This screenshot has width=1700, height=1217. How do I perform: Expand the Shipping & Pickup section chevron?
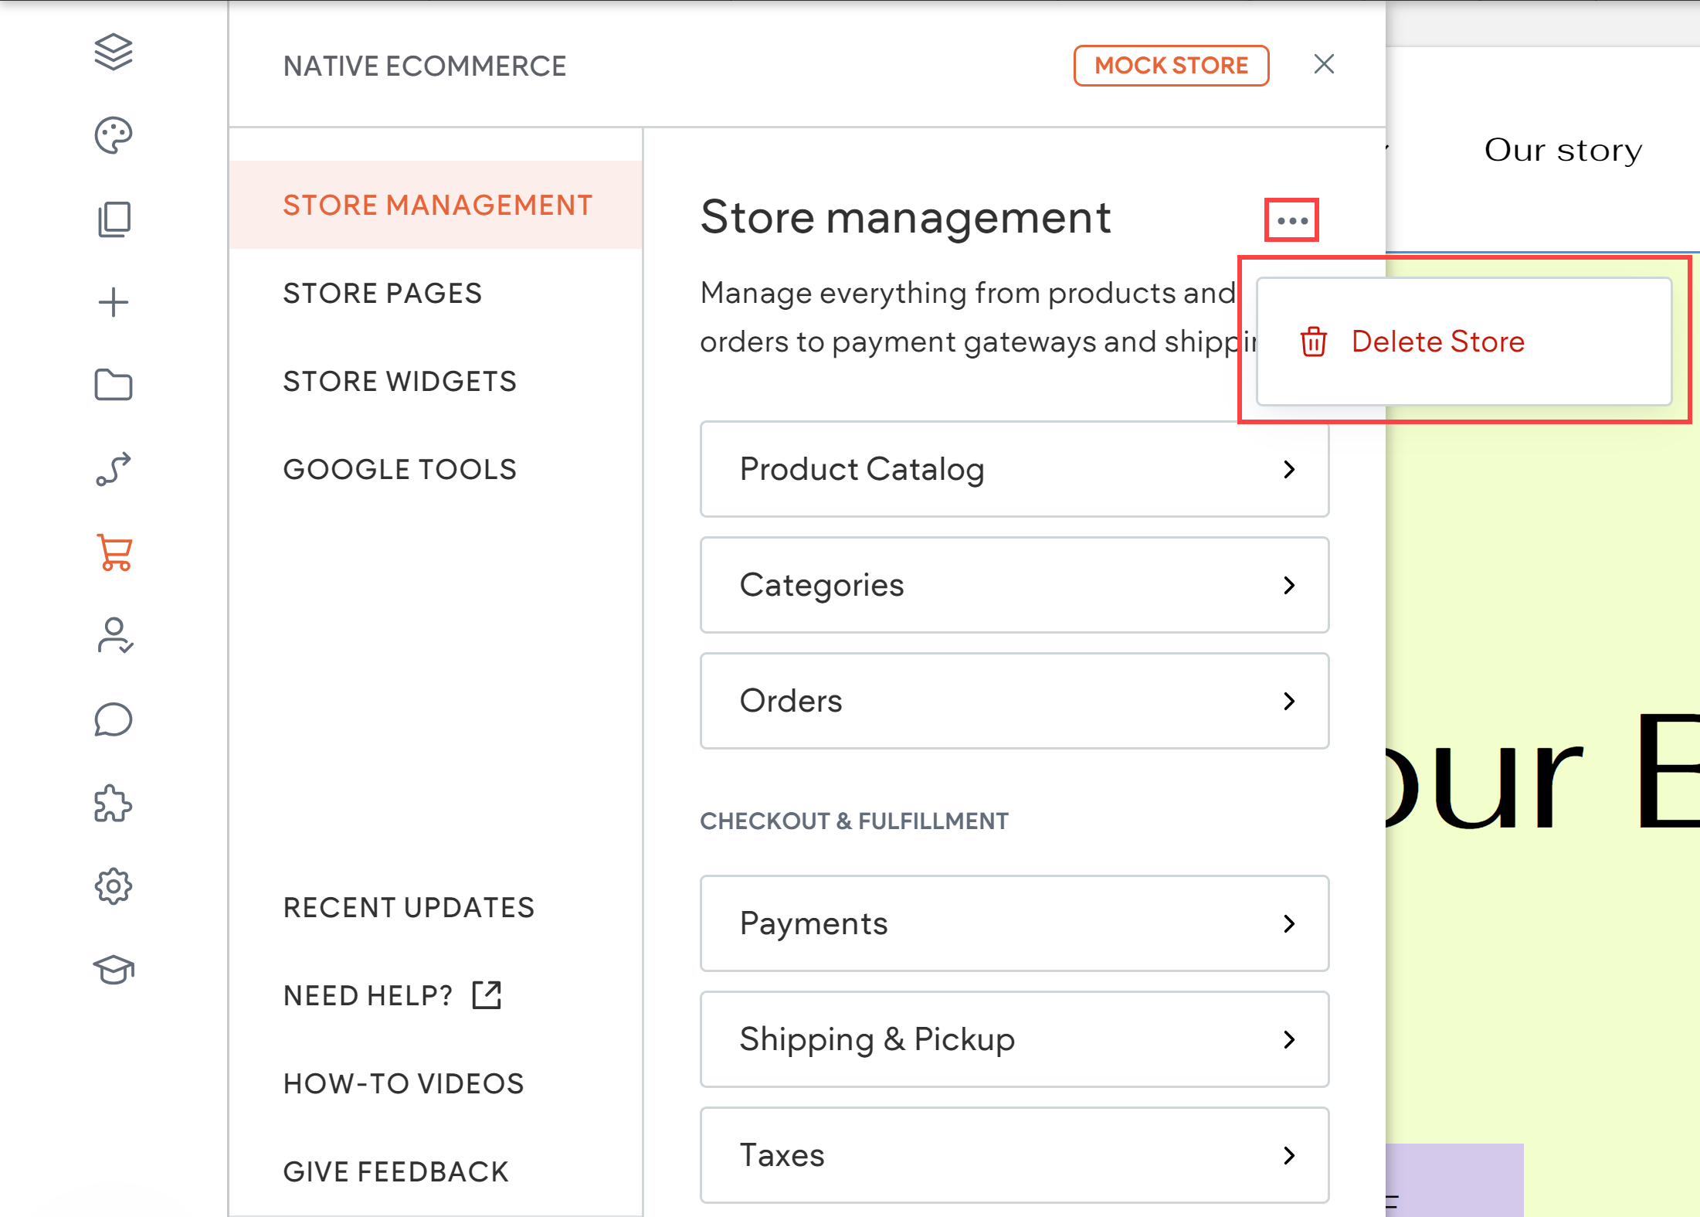1288,1039
